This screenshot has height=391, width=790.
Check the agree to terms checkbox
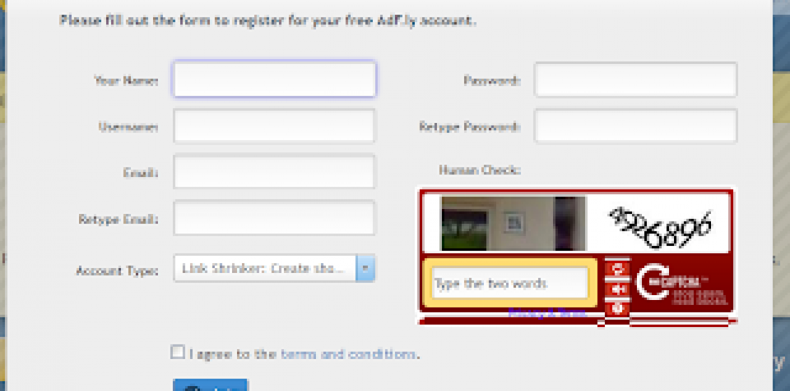[x=177, y=352]
